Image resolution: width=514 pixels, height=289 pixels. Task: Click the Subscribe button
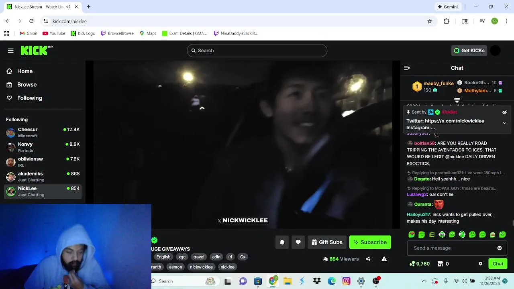coord(370,242)
